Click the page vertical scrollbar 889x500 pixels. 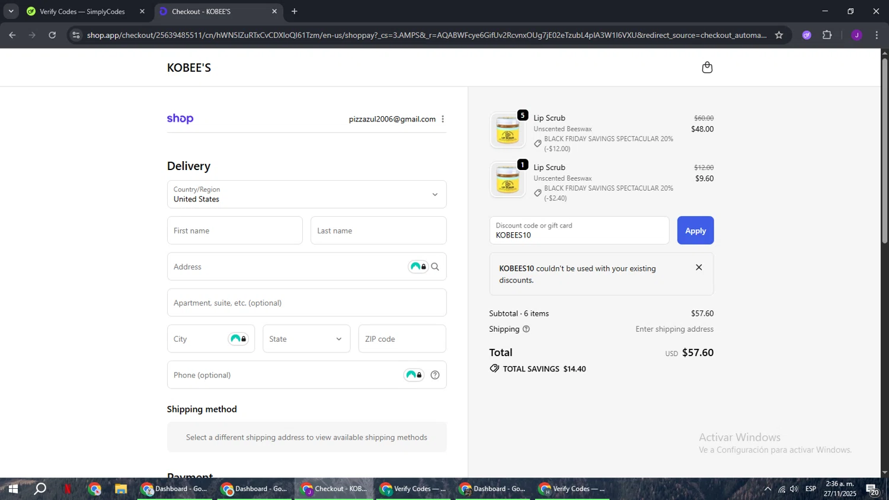[x=884, y=151]
